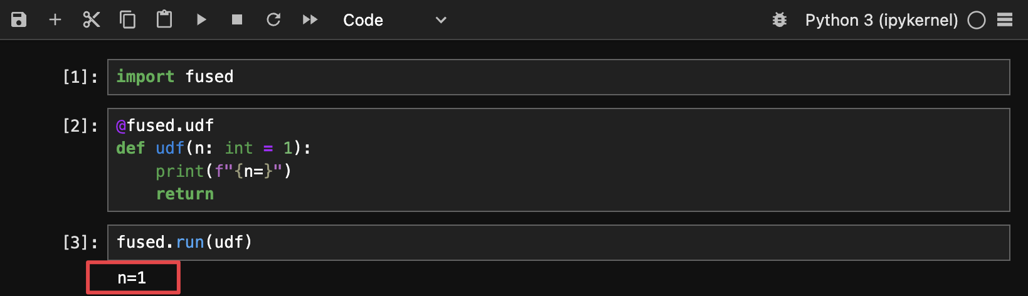The height and width of the screenshot is (296, 1028).
Task: Select the fused.run(udf) cell
Action: 558,243
